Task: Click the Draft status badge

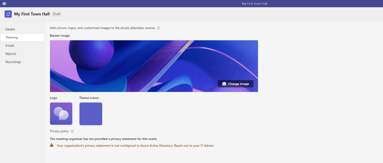Action: point(56,14)
